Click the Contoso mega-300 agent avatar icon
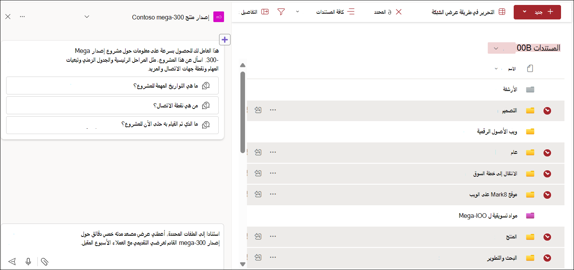Screen dimensions: 574x270 click(x=219, y=17)
